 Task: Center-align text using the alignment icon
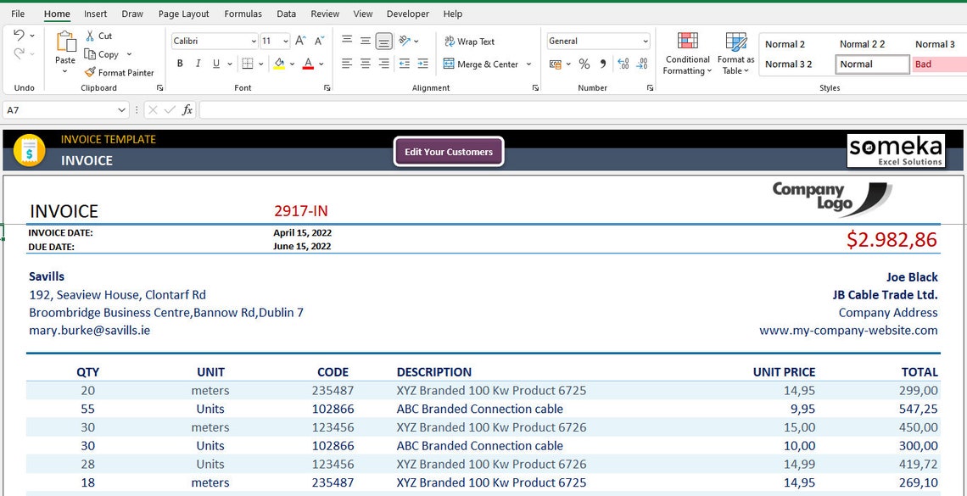click(365, 63)
